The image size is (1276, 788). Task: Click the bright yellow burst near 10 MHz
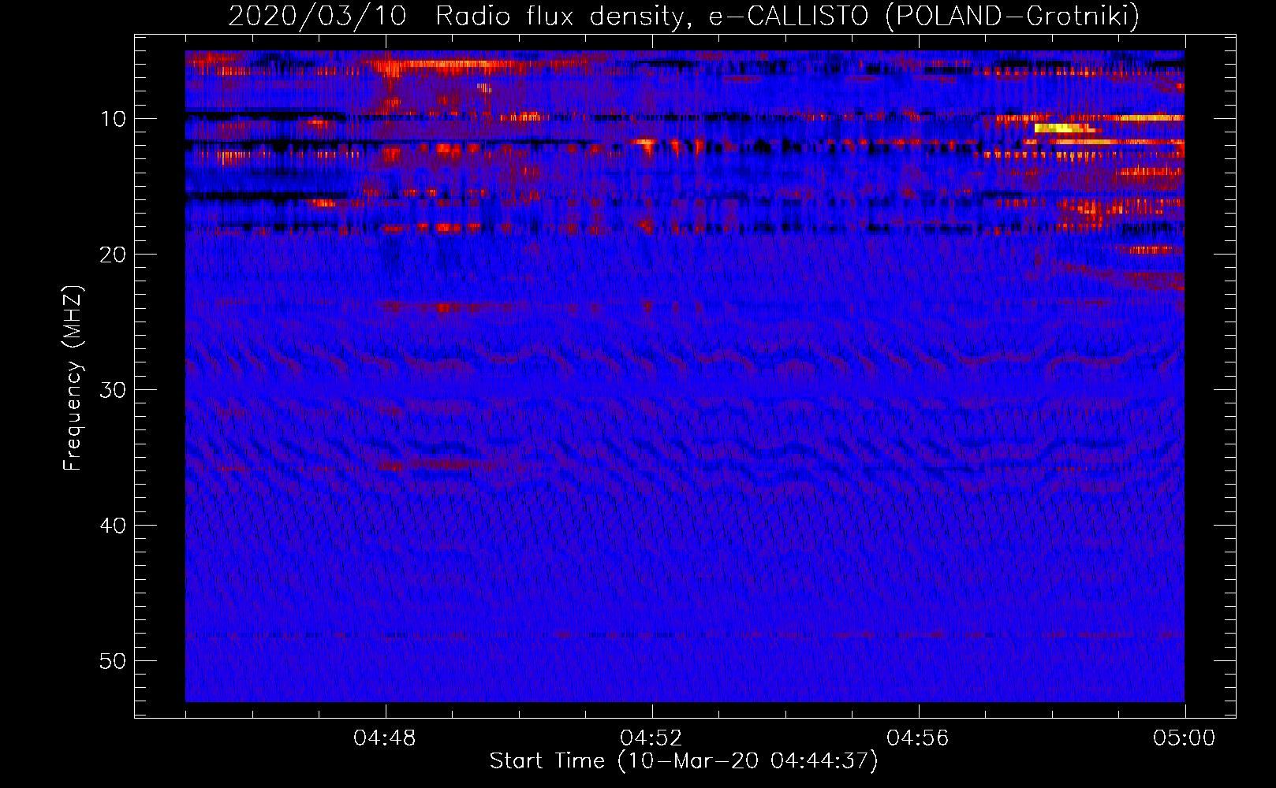(x=1065, y=128)
